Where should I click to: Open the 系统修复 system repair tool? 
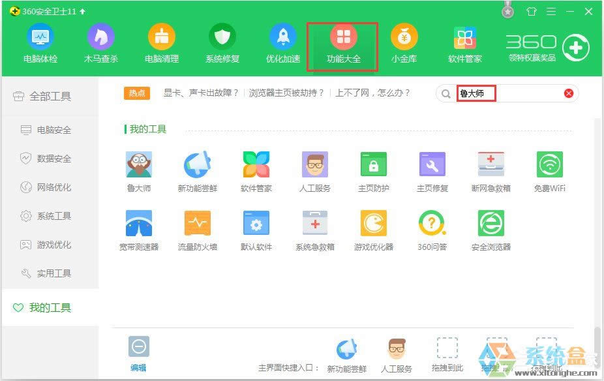222,42
